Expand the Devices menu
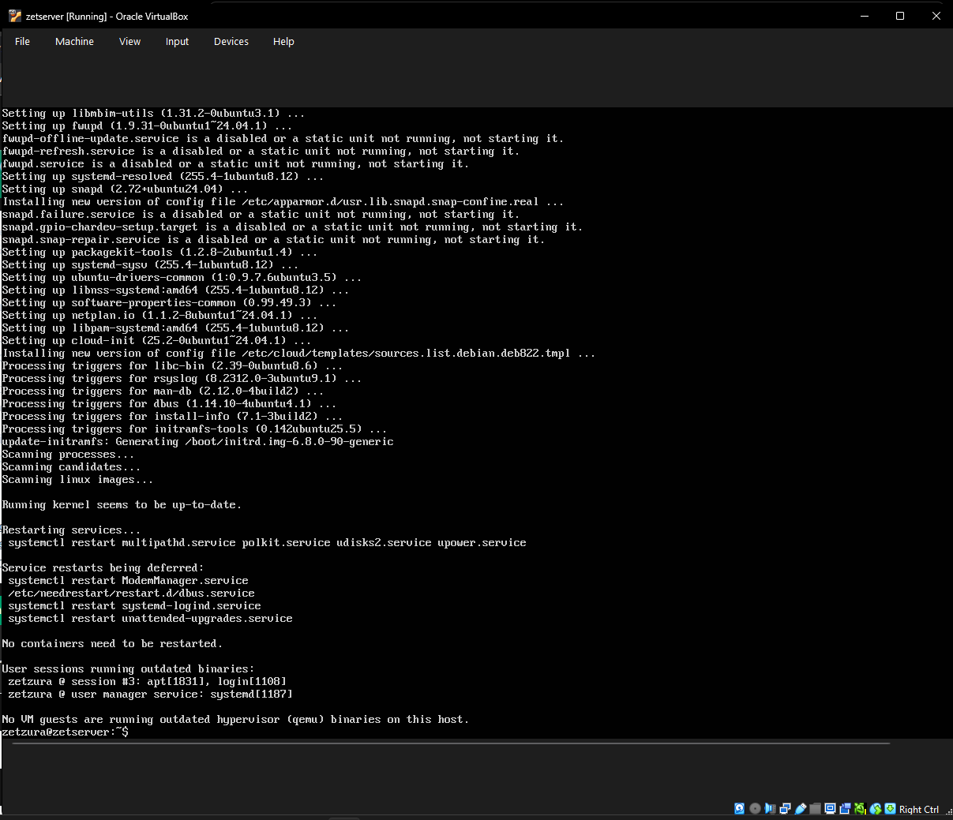The height and width of the screenshot is (820, 953). click(231, 42)
